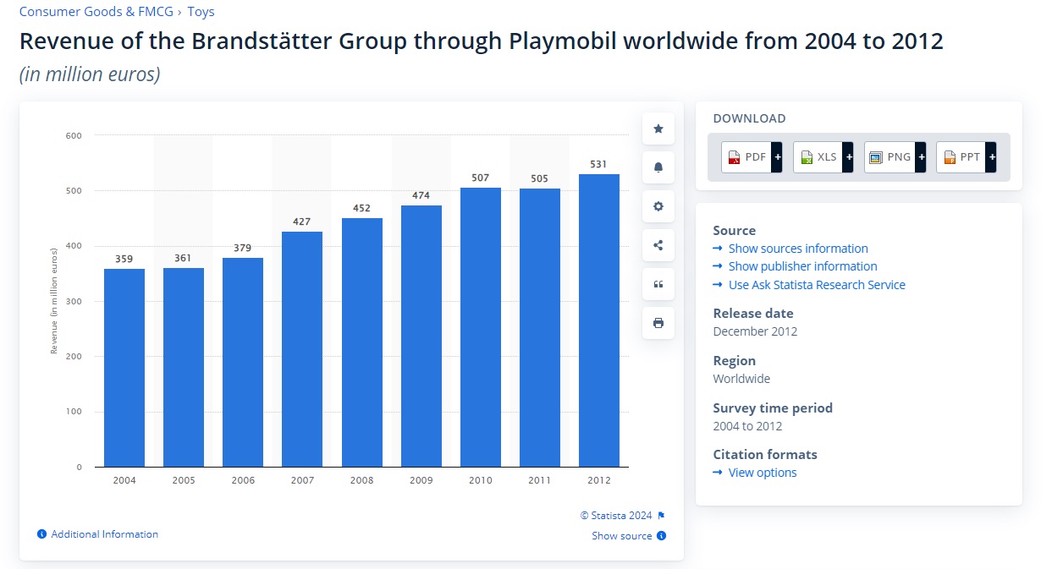
Task: Select the 2010 bar labeled 507
Action: point(481,327)
